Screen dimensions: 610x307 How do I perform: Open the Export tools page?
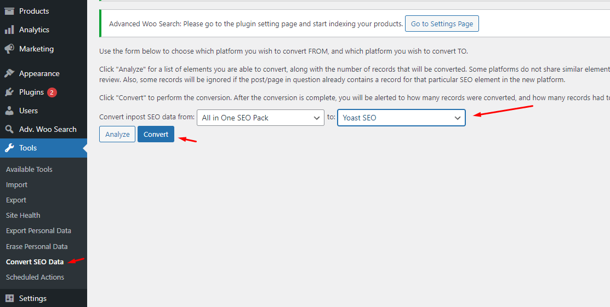[x=16, y=200]
